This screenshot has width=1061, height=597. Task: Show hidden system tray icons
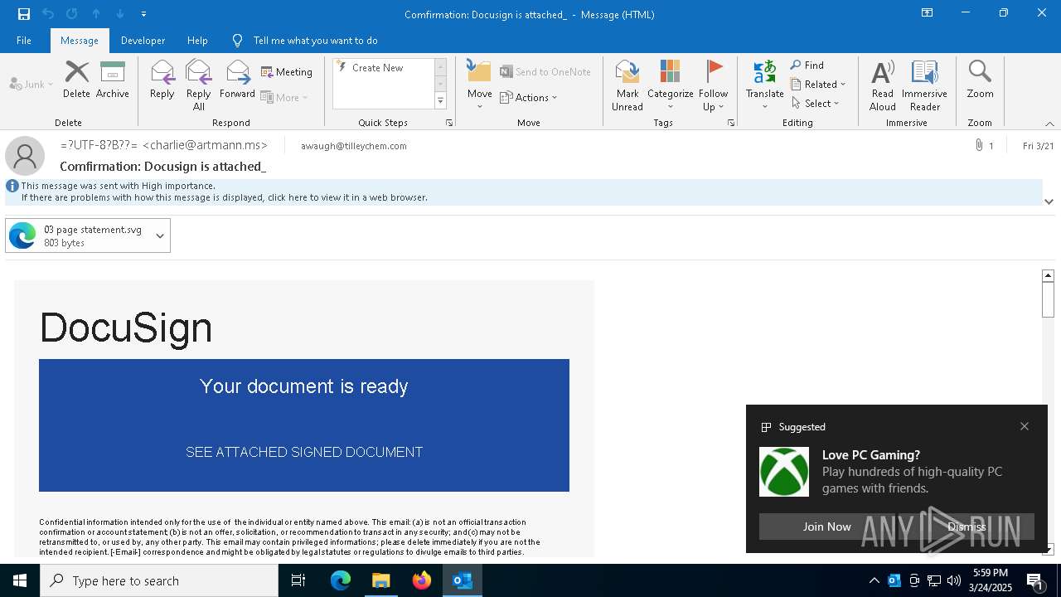[x=874, y=580]
